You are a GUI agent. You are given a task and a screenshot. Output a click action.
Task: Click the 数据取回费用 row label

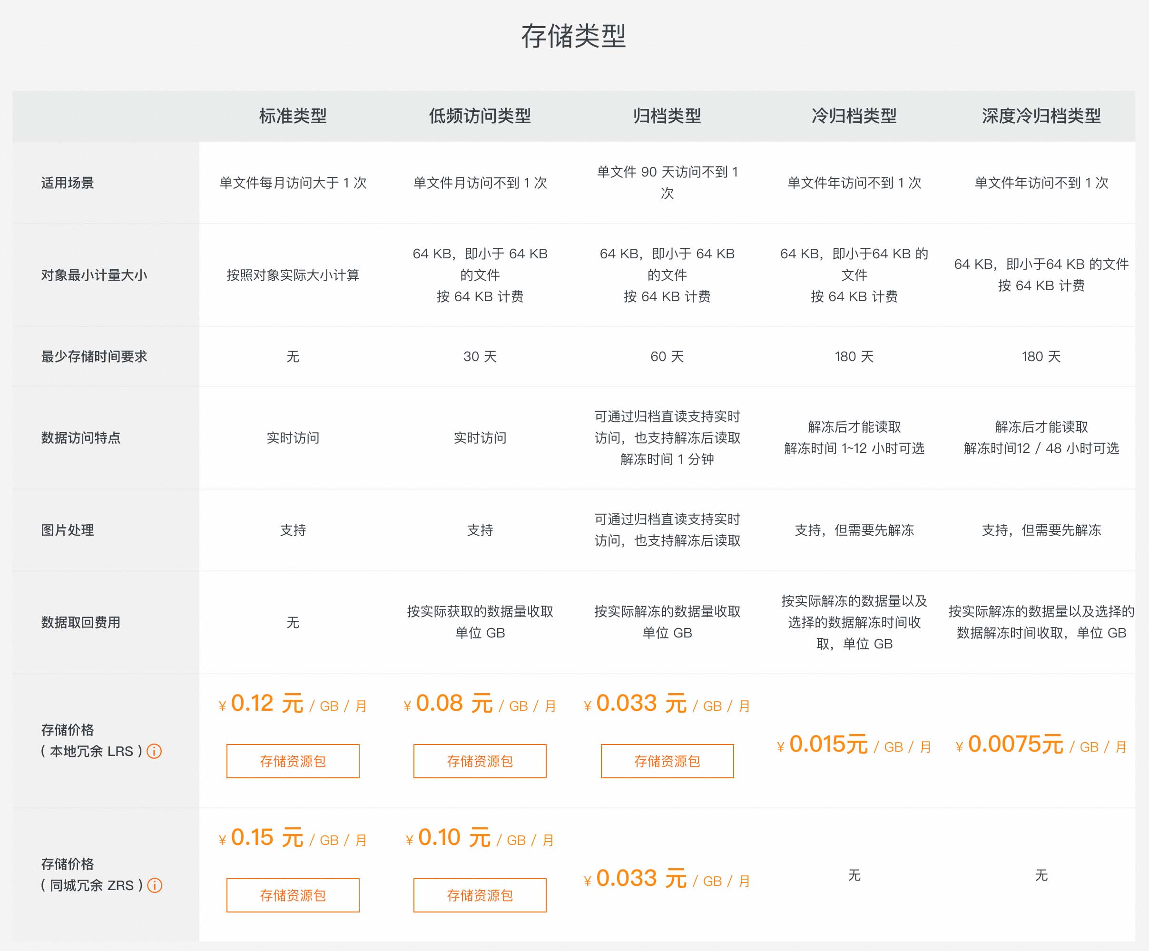[80, 623]
